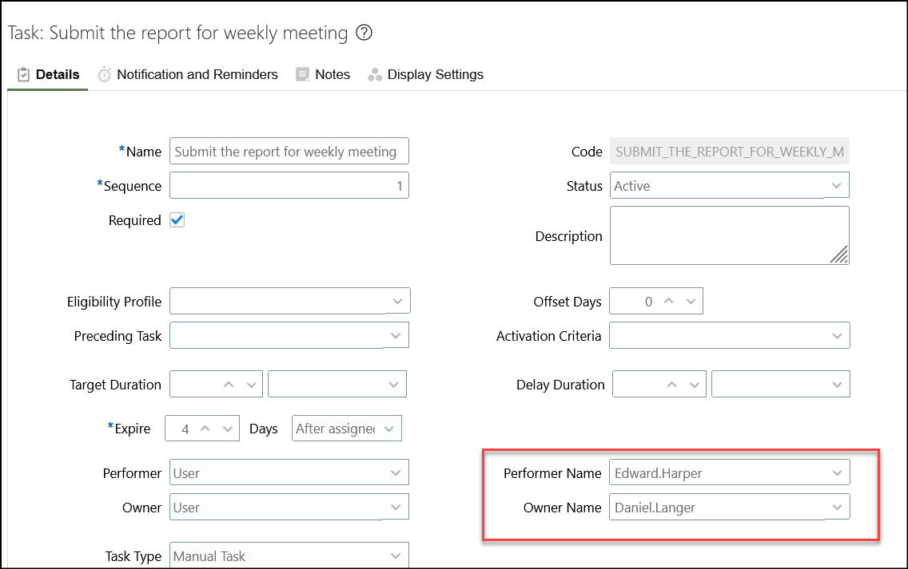
Task: Uncheck the Required checkbox
Action: pyautogui.click(x=175, y=220)
